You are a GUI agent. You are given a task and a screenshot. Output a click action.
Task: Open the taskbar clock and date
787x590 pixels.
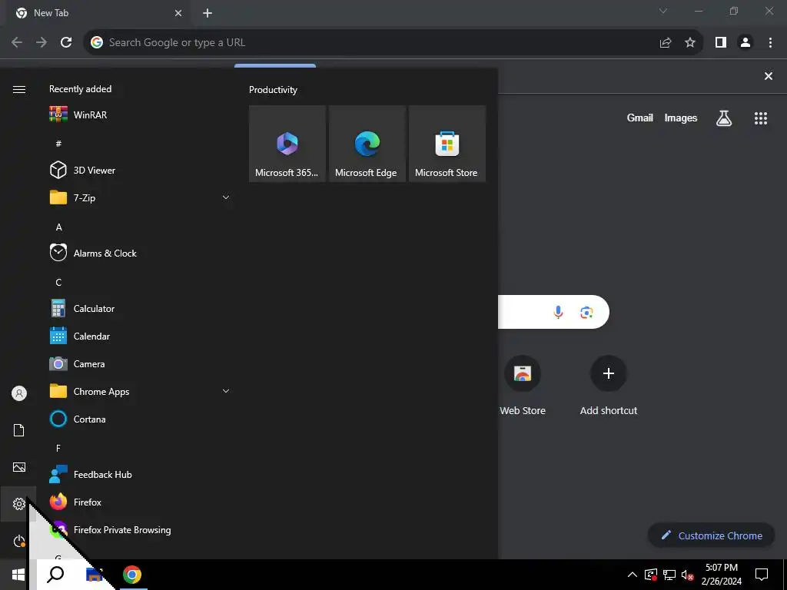[x=721, y=575]
